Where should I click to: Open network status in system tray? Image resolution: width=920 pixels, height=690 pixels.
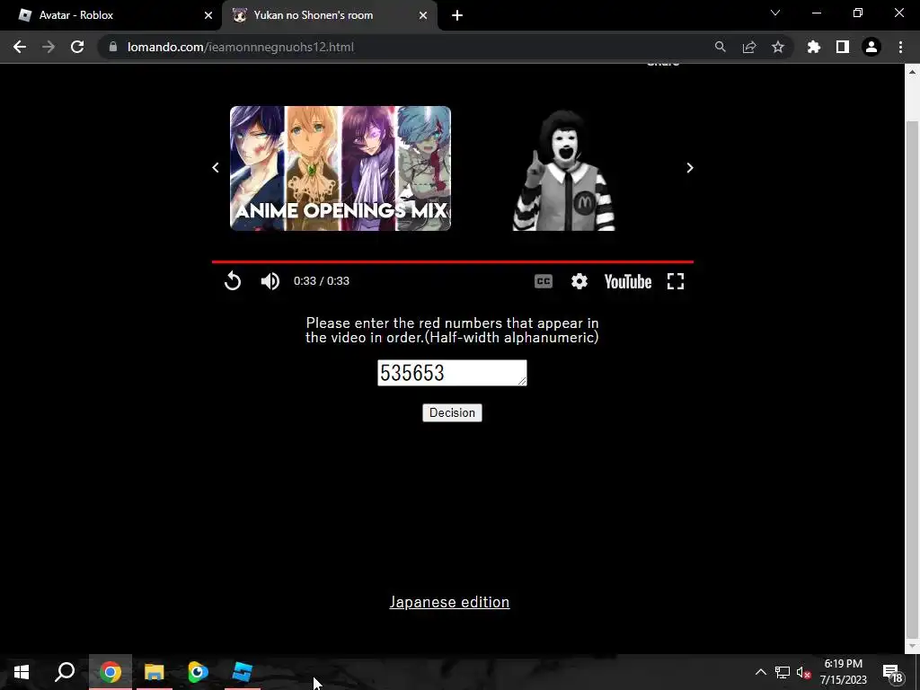[783, 672]
